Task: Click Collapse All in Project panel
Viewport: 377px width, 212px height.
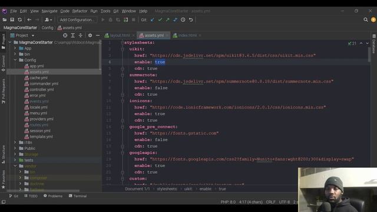Action: [x=80, y=35]
